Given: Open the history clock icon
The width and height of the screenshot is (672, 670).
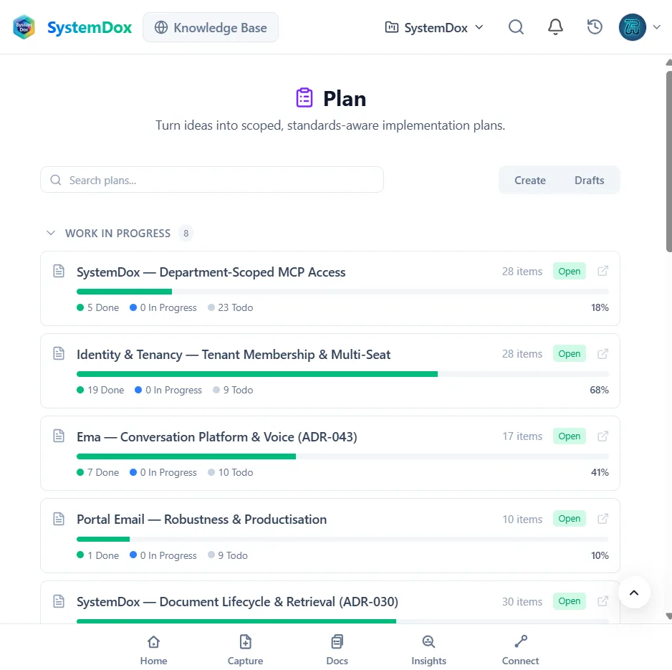Looking at the screenshot, I should pyautogui.click(x=595, y=27).
